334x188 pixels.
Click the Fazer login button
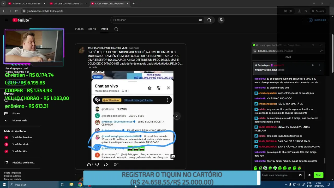point(317,20)
